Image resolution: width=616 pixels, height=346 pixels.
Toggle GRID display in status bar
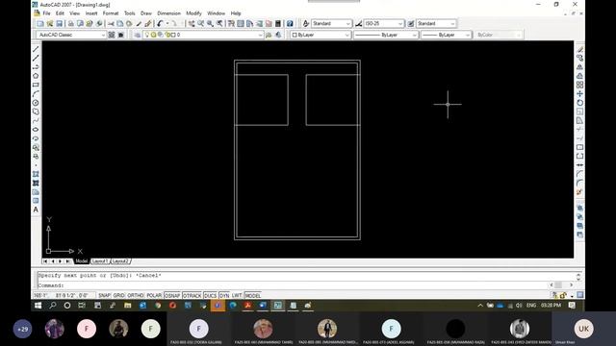(x=118, y=295)
